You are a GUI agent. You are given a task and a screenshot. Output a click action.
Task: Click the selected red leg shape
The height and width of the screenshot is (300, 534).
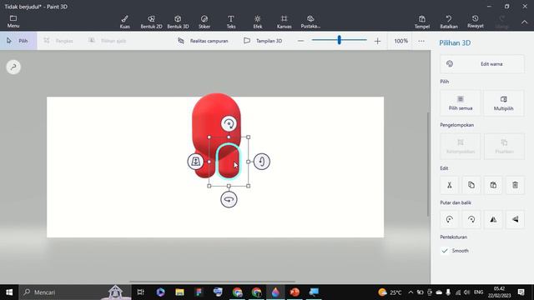point(228,161)
